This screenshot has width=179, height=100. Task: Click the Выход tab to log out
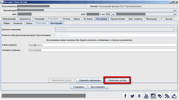[x=169, y=19]
